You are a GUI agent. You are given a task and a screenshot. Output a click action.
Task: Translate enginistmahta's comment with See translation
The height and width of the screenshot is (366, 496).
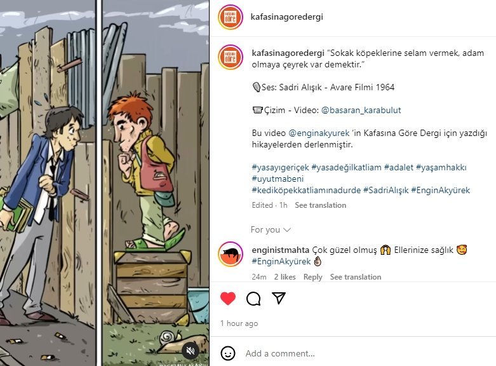(356, 277)
